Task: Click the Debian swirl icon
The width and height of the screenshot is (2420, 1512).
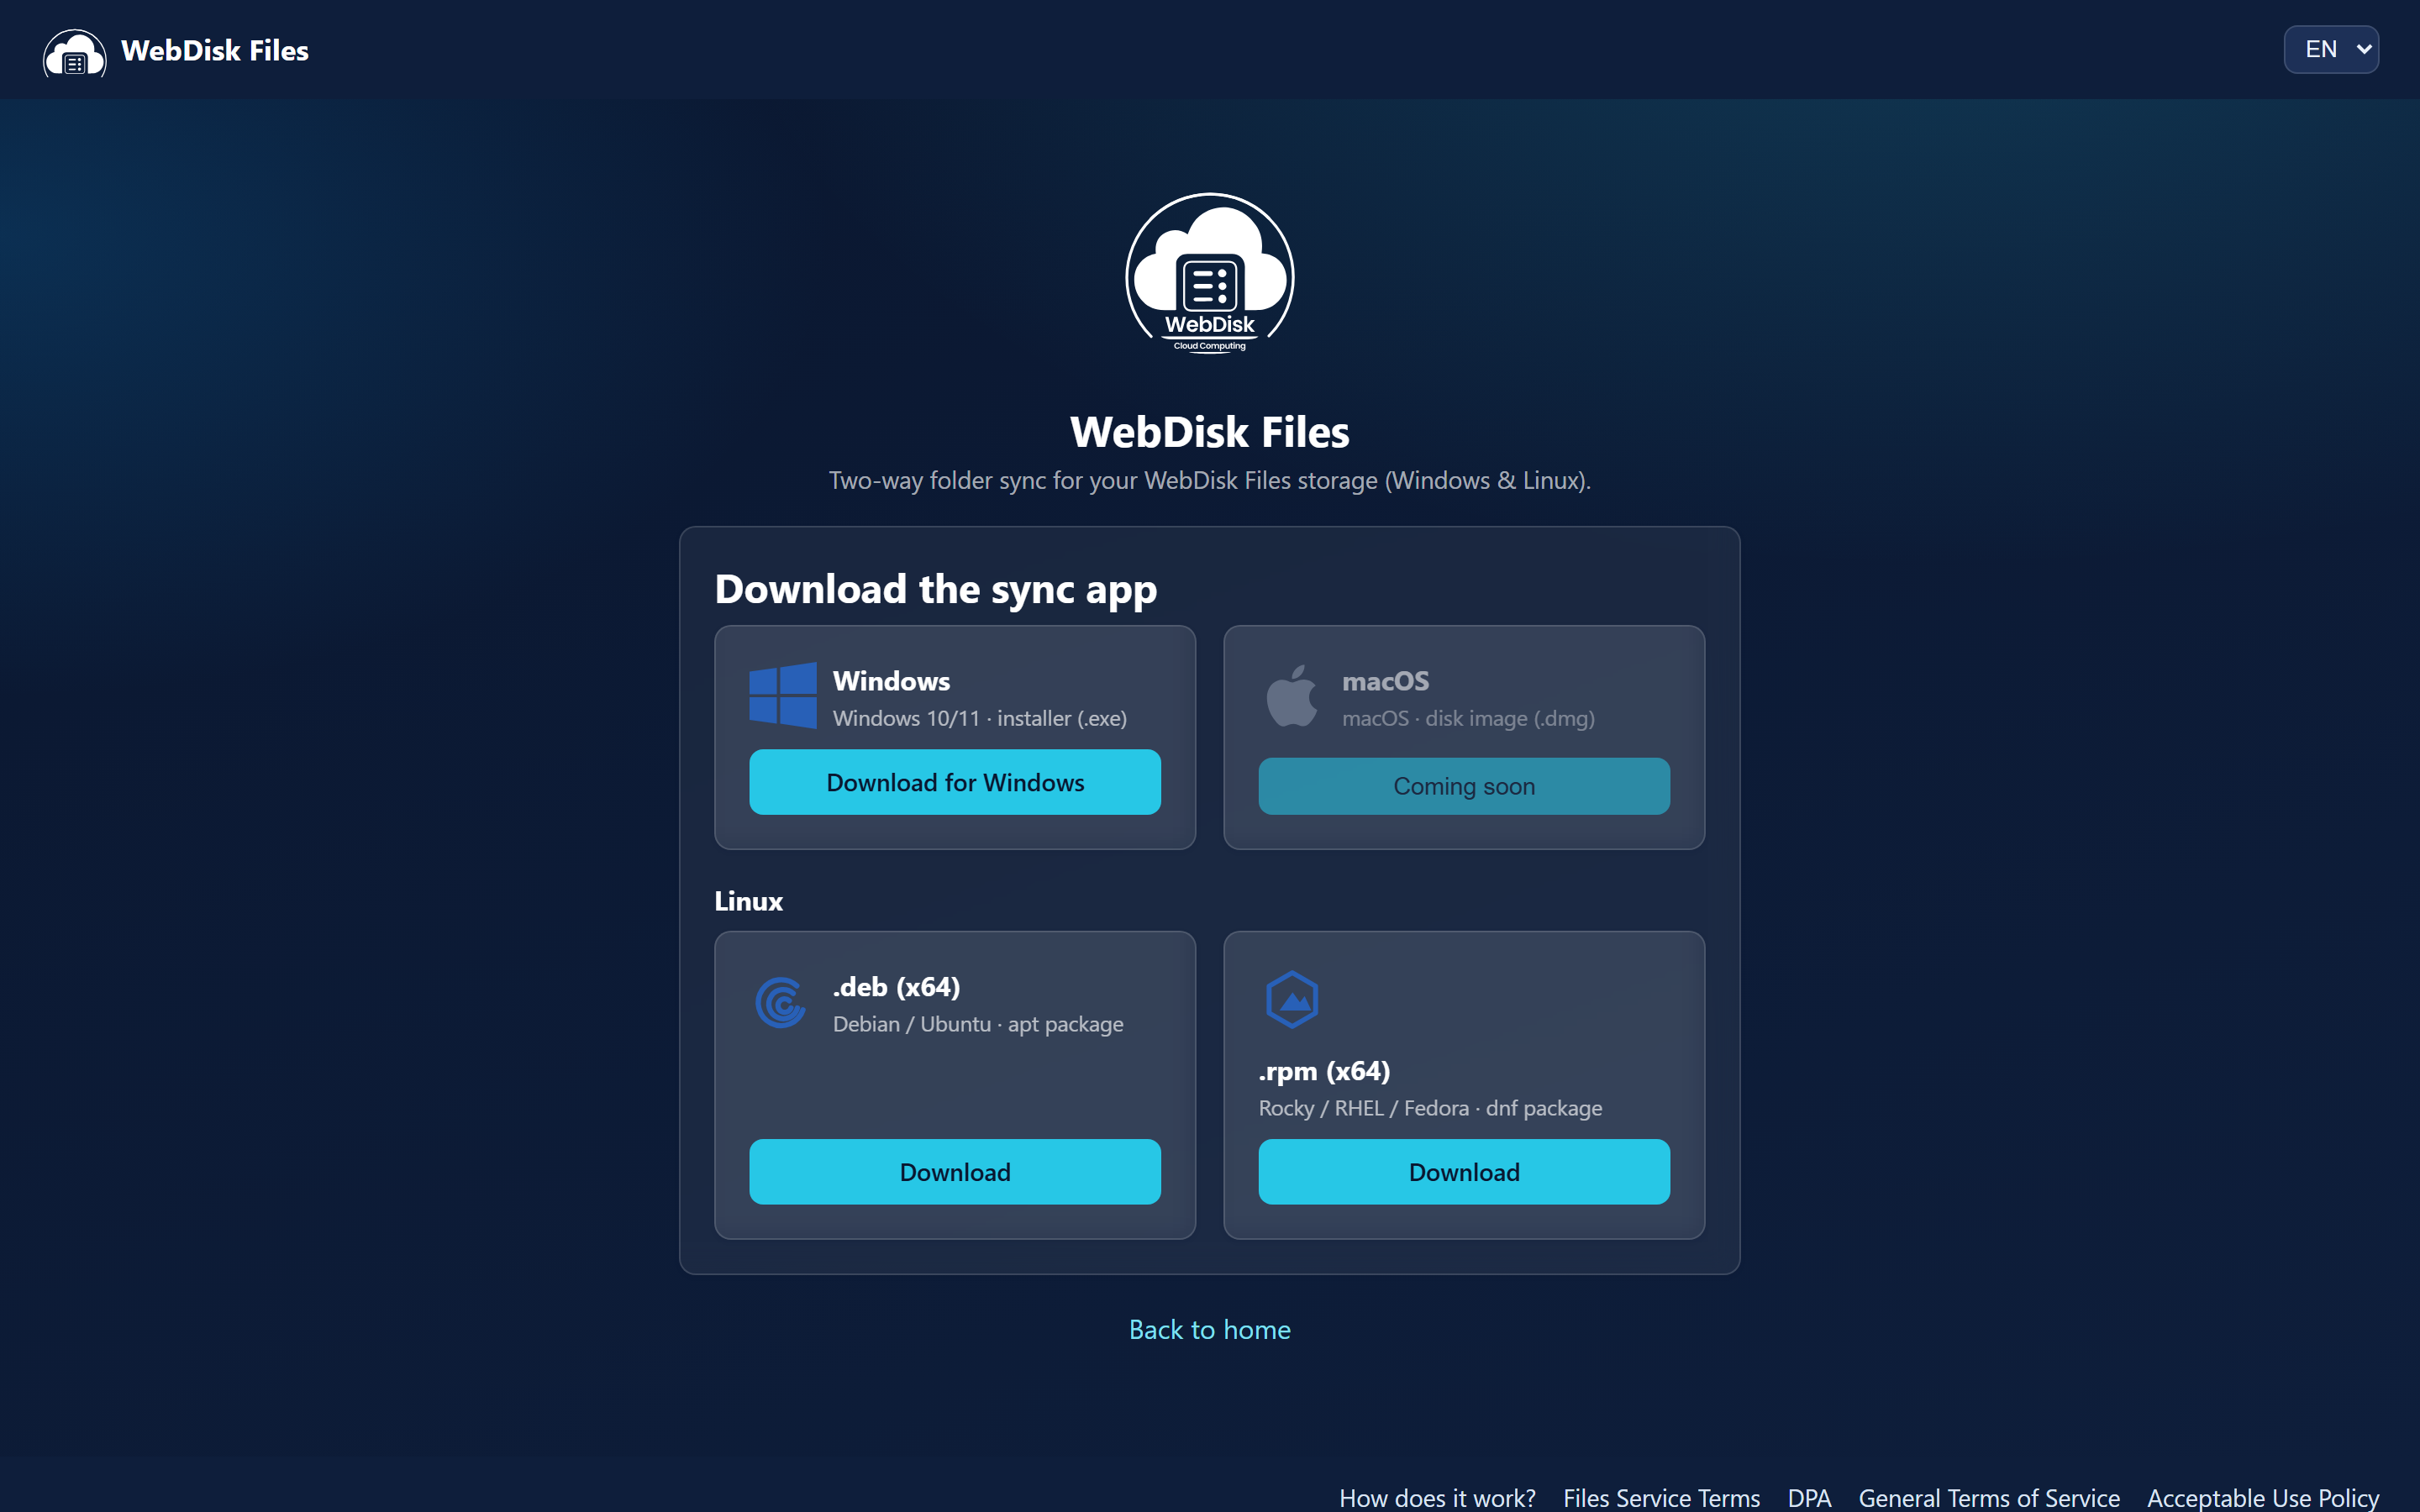Action: (781, 1002)
